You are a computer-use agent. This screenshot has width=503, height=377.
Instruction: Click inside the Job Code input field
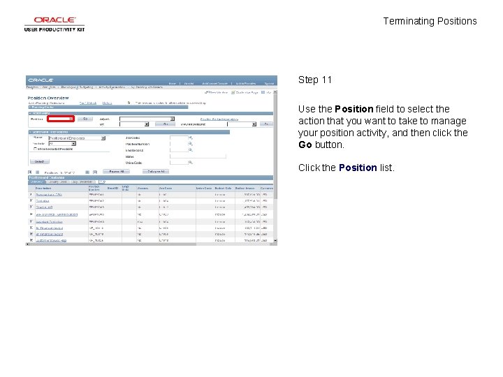[179, 138]
